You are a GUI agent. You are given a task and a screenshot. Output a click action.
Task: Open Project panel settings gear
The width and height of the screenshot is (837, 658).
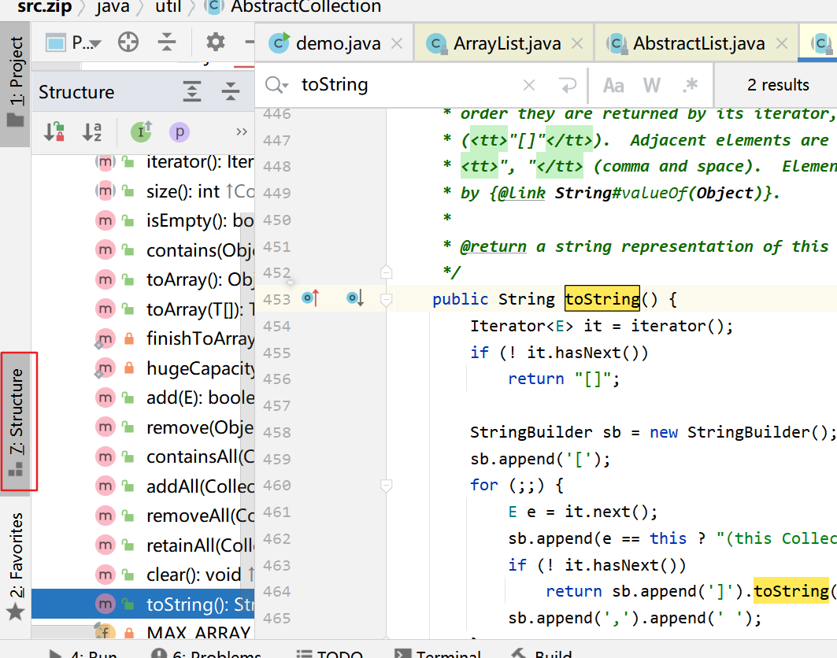(x=216, y=43)
